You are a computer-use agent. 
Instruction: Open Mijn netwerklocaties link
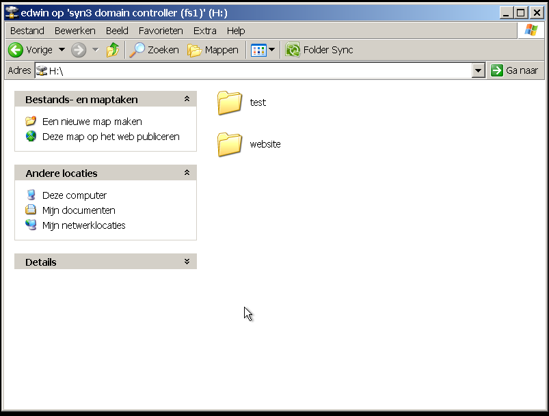click(83, 225)
